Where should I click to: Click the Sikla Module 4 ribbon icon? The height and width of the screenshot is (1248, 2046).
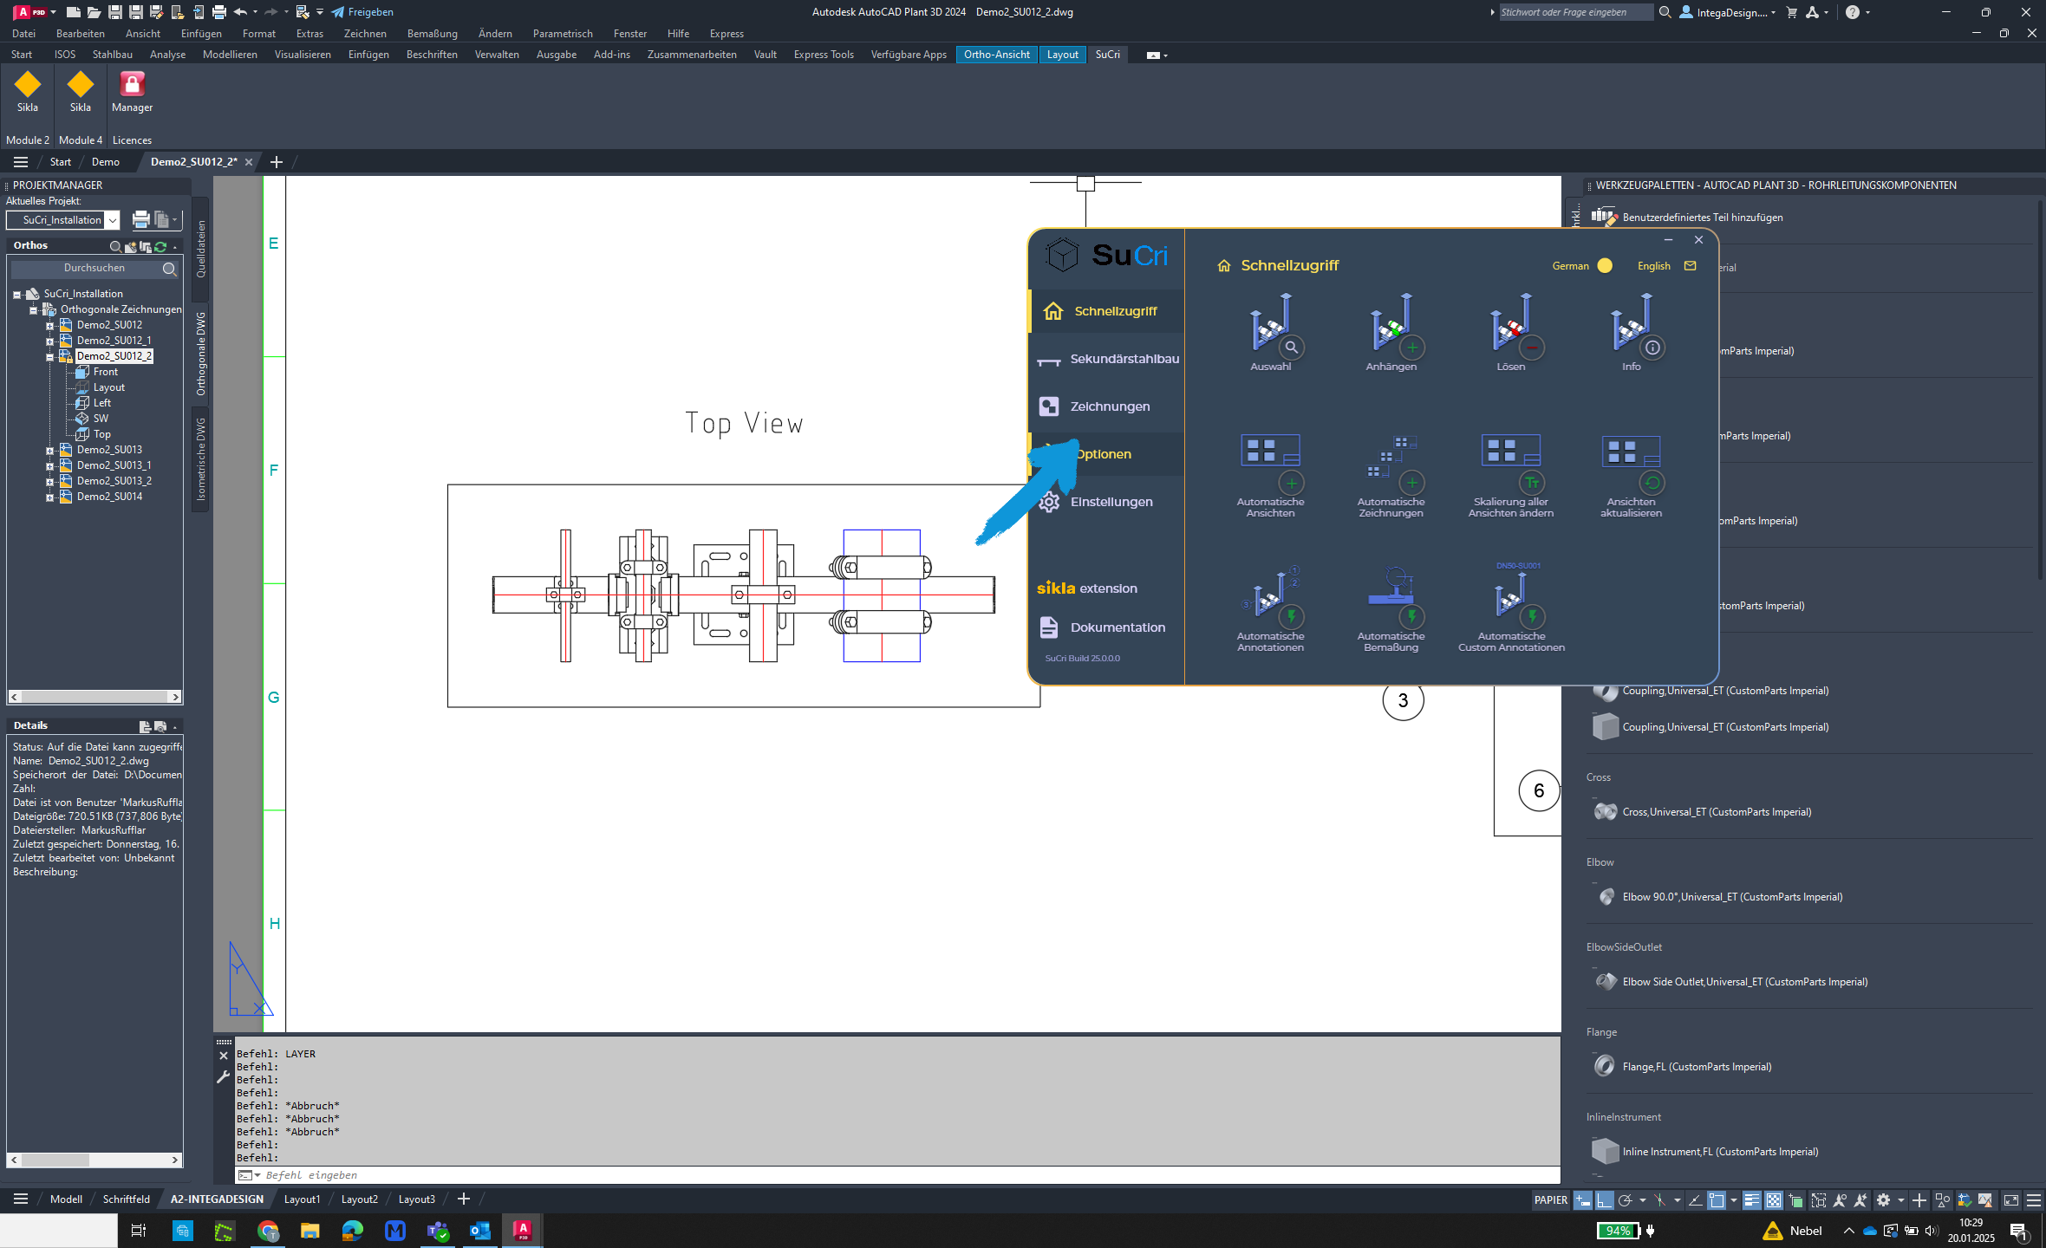(81, 92)
